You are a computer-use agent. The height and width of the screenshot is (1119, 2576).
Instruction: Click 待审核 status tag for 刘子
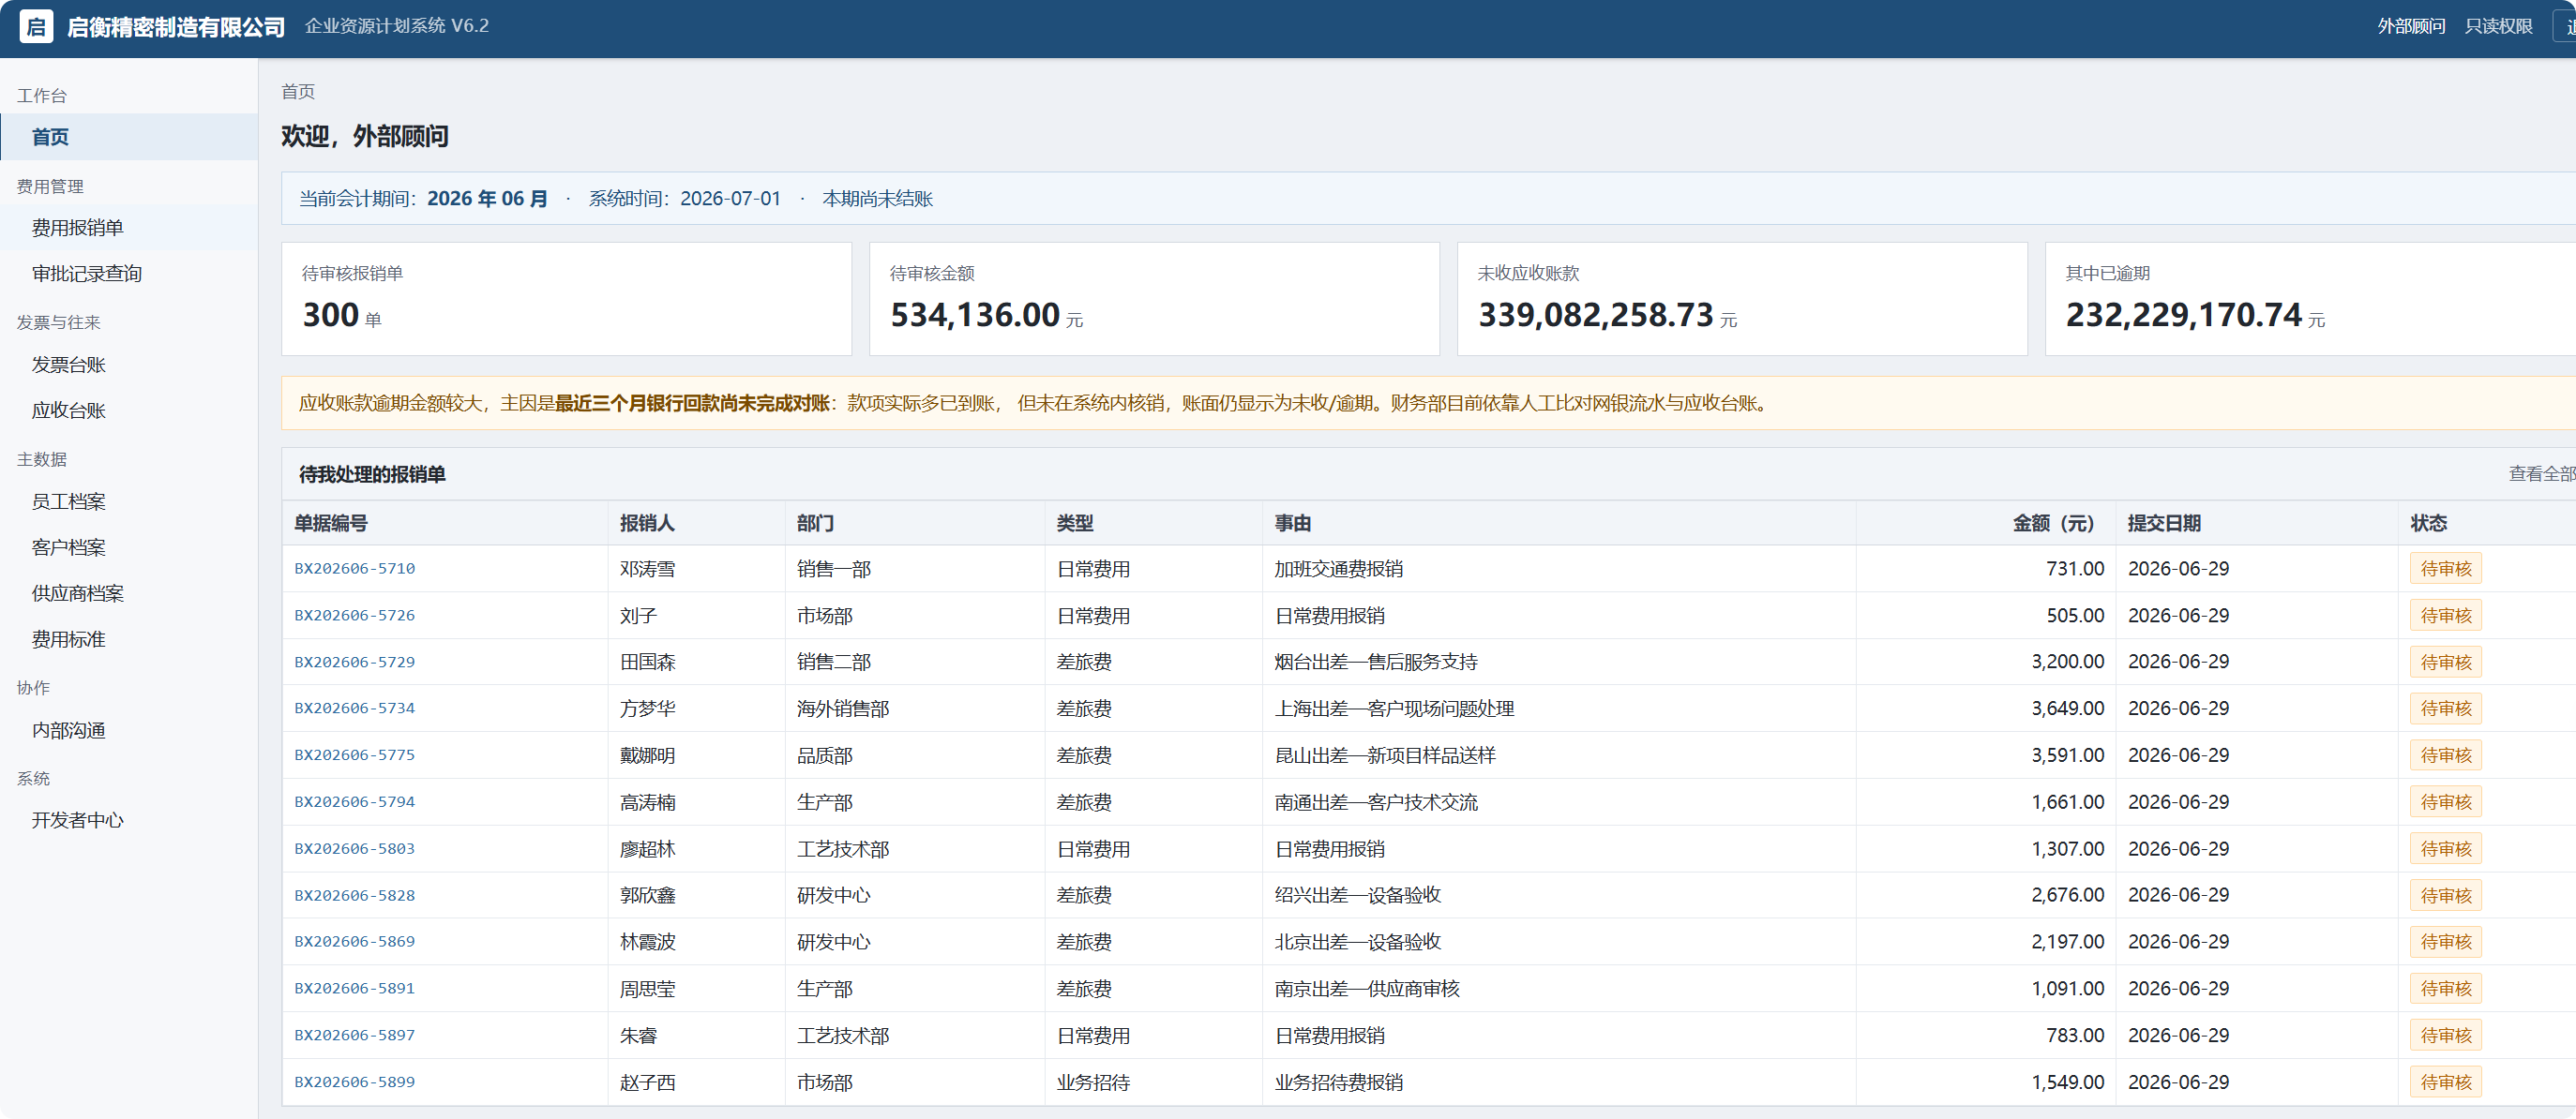tap(2446, 616)
